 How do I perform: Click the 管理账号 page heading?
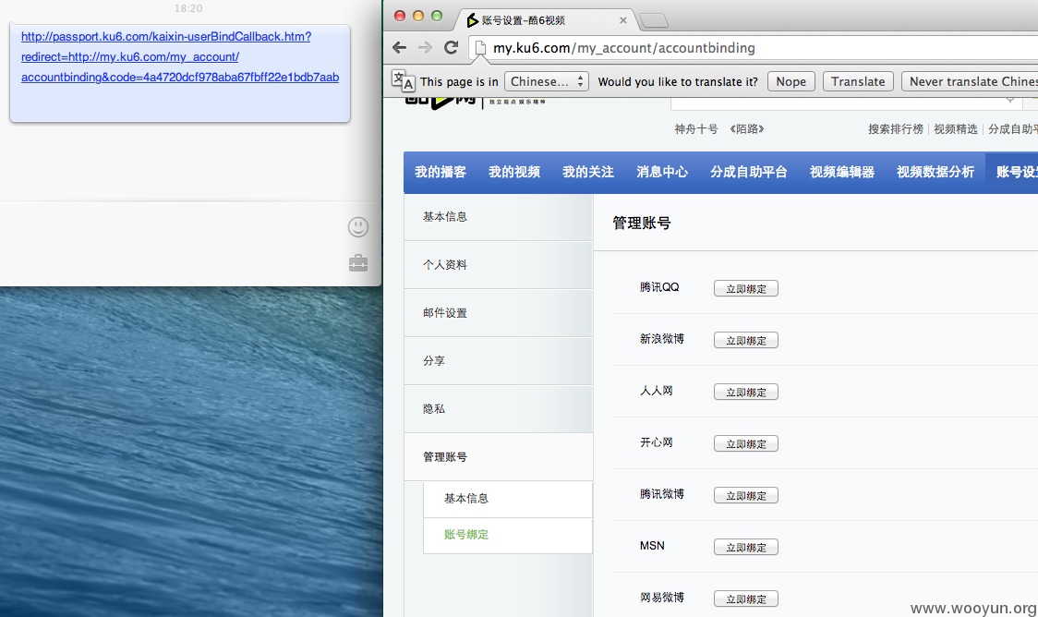click(x=642, y=224)
